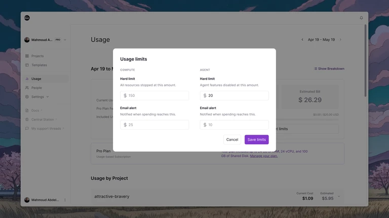389x218 pixels.
Task: Open Projects in the sidebar
Action: (x=37, y=56)
